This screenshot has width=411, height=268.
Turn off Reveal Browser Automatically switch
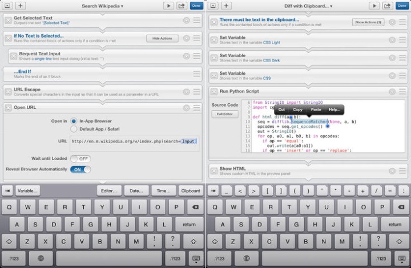80,169
